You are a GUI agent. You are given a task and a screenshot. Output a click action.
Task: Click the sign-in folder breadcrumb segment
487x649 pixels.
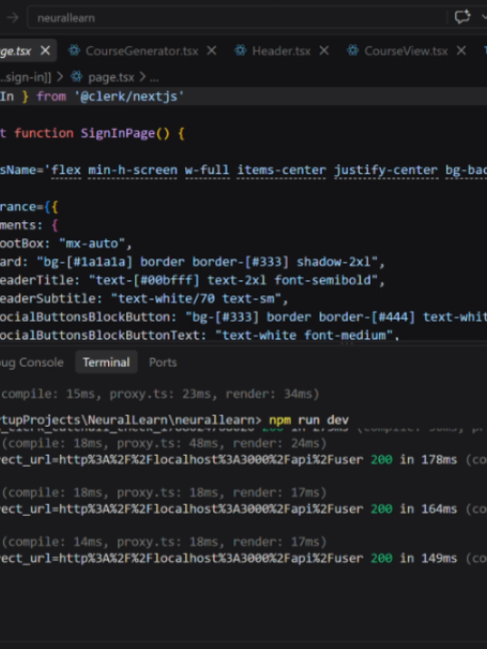26,77
